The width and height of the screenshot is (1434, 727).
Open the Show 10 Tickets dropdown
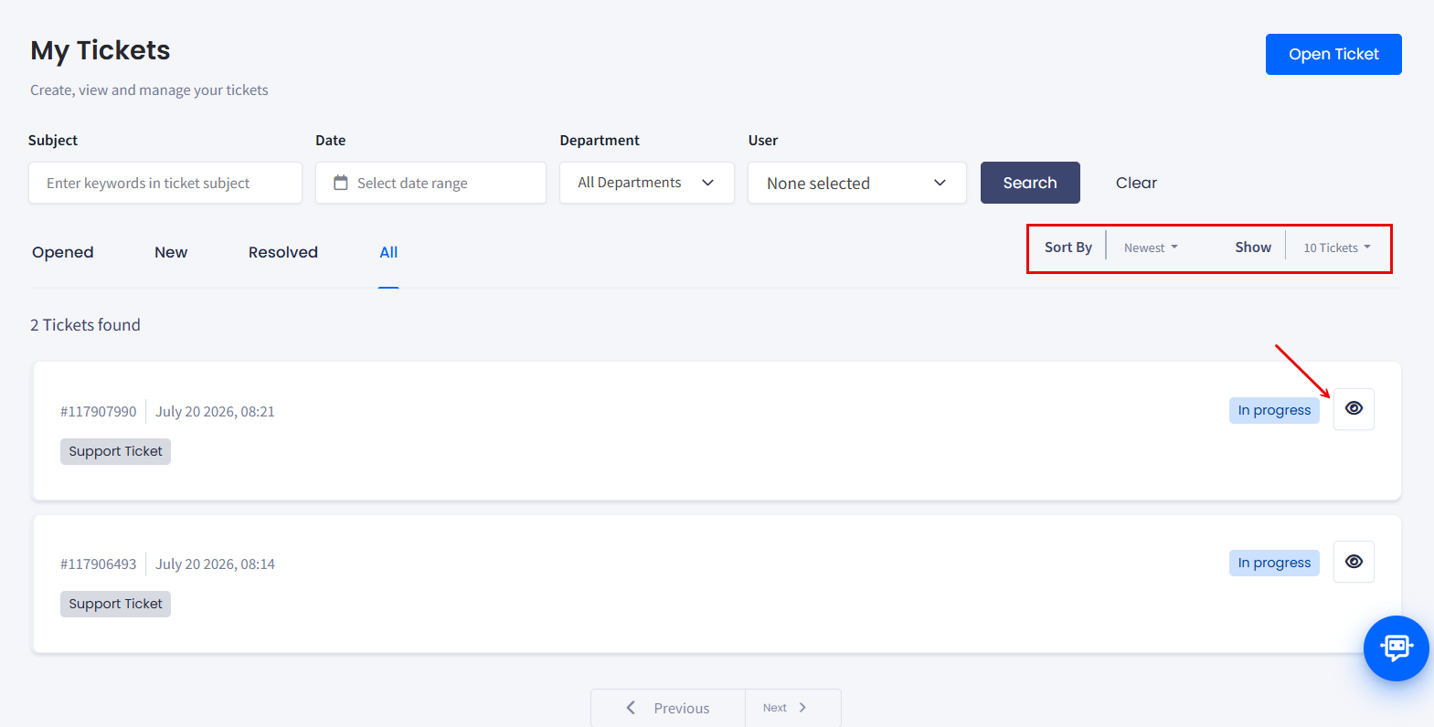pyautogui.click(x=1337, y=248)
